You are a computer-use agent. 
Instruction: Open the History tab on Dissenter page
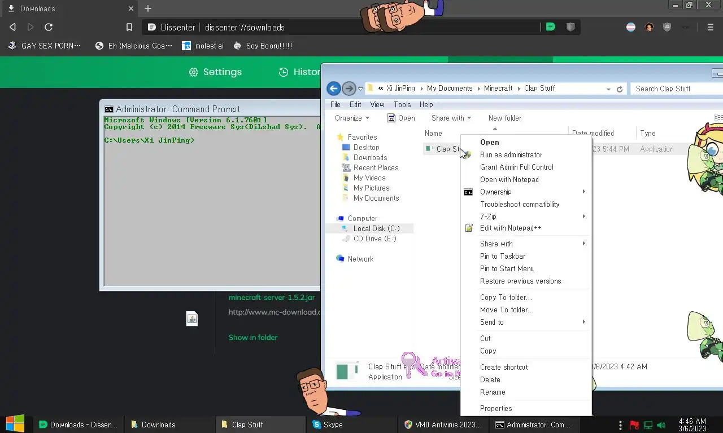[x=300, y=72]
